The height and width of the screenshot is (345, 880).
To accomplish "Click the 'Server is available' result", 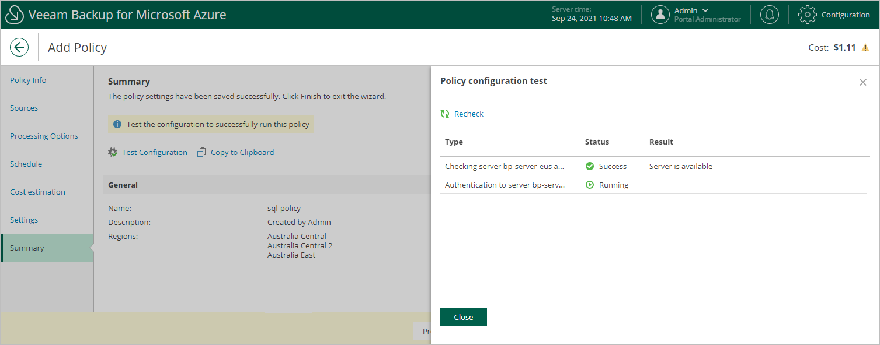I will click(681, 166).
